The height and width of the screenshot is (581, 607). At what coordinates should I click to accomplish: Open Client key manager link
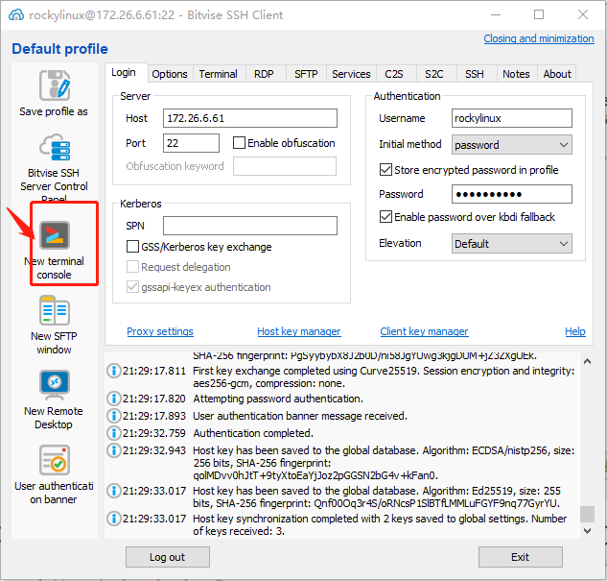point(424,331)
